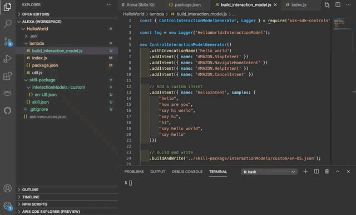Maximize terminal panel using the up chevron
This screenshot has height=215, width=356.
tap(338, 171)
